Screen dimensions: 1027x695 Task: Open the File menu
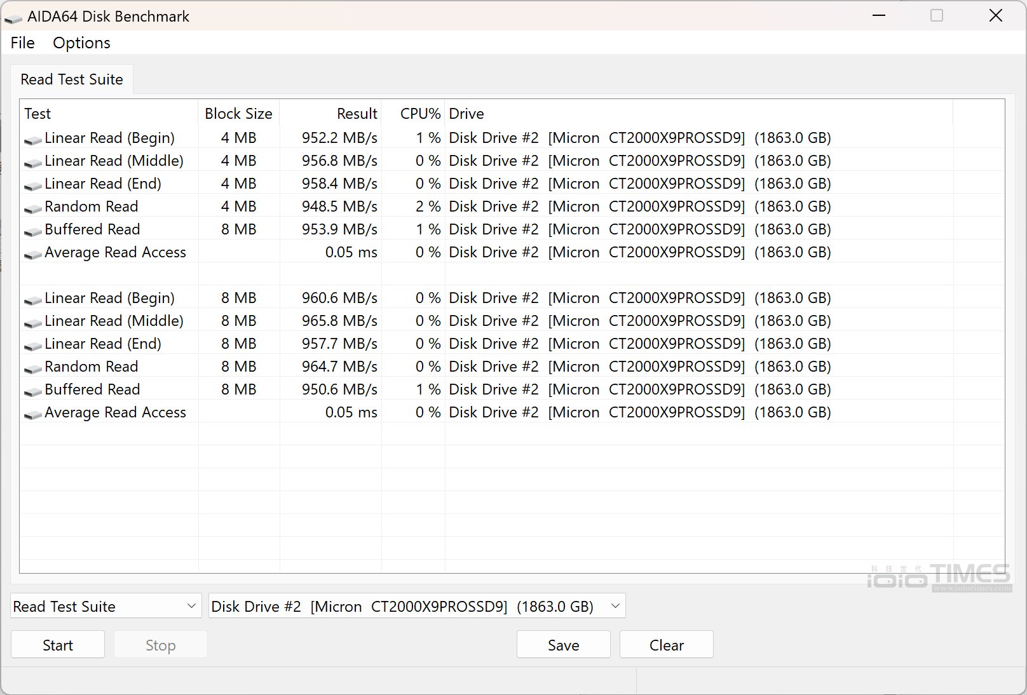[23, 43]
